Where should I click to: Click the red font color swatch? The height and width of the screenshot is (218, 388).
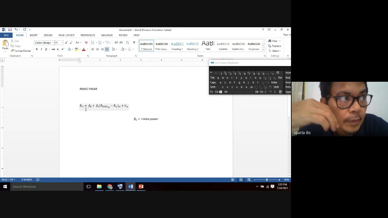pos(84,49)
